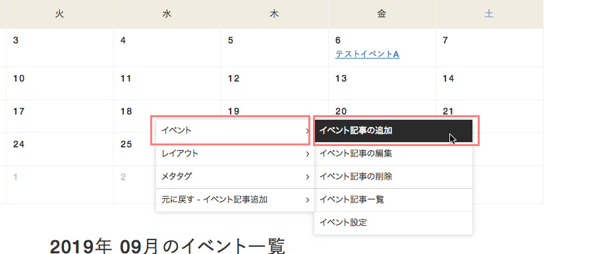
Task: Select calendar day 21
Action: click(448, 111)
